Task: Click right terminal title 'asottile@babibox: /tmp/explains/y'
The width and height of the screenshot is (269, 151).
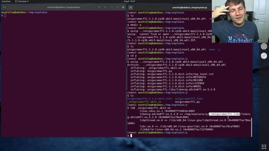Action: pyautogui.click(x=190, y=8)
